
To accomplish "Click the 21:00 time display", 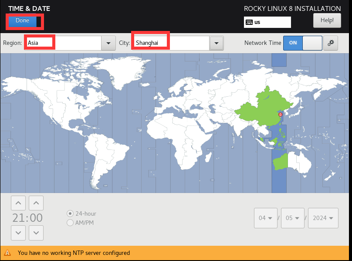I will tap(27, 218).
